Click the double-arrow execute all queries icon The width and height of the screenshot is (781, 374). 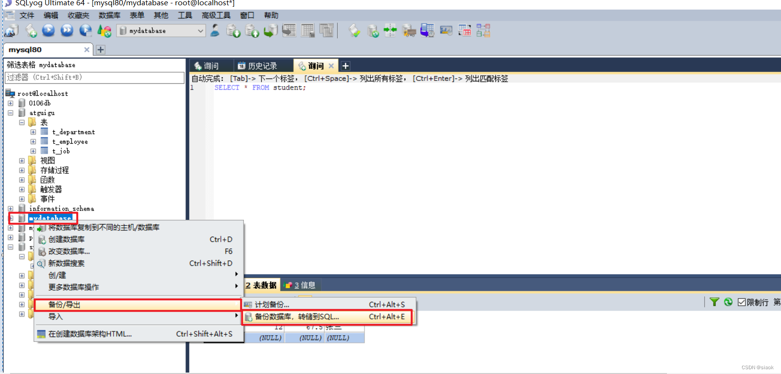(67, 31)
